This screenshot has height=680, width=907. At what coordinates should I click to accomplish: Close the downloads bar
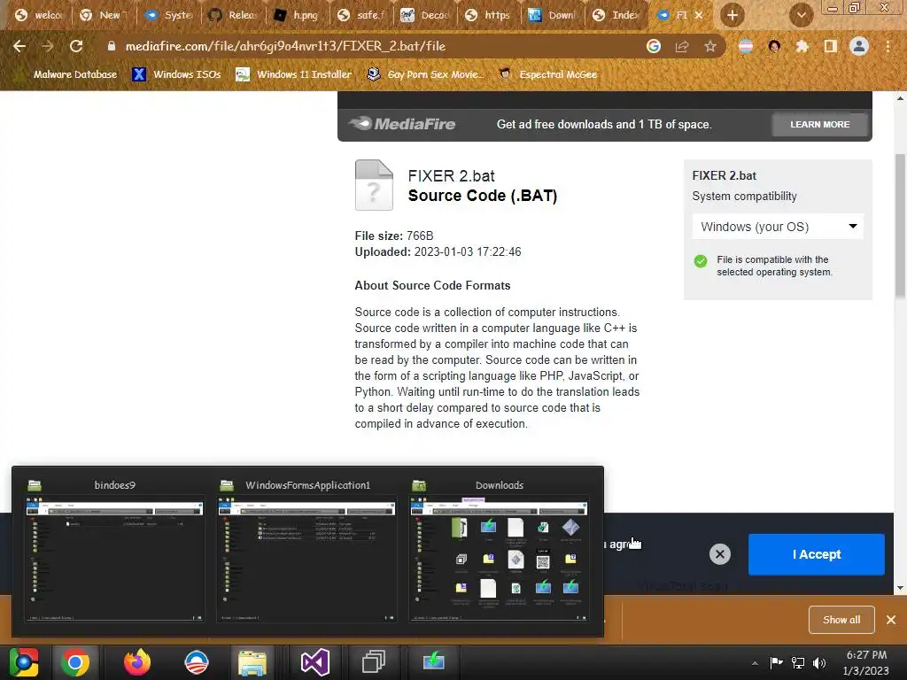tap(891, 620)
